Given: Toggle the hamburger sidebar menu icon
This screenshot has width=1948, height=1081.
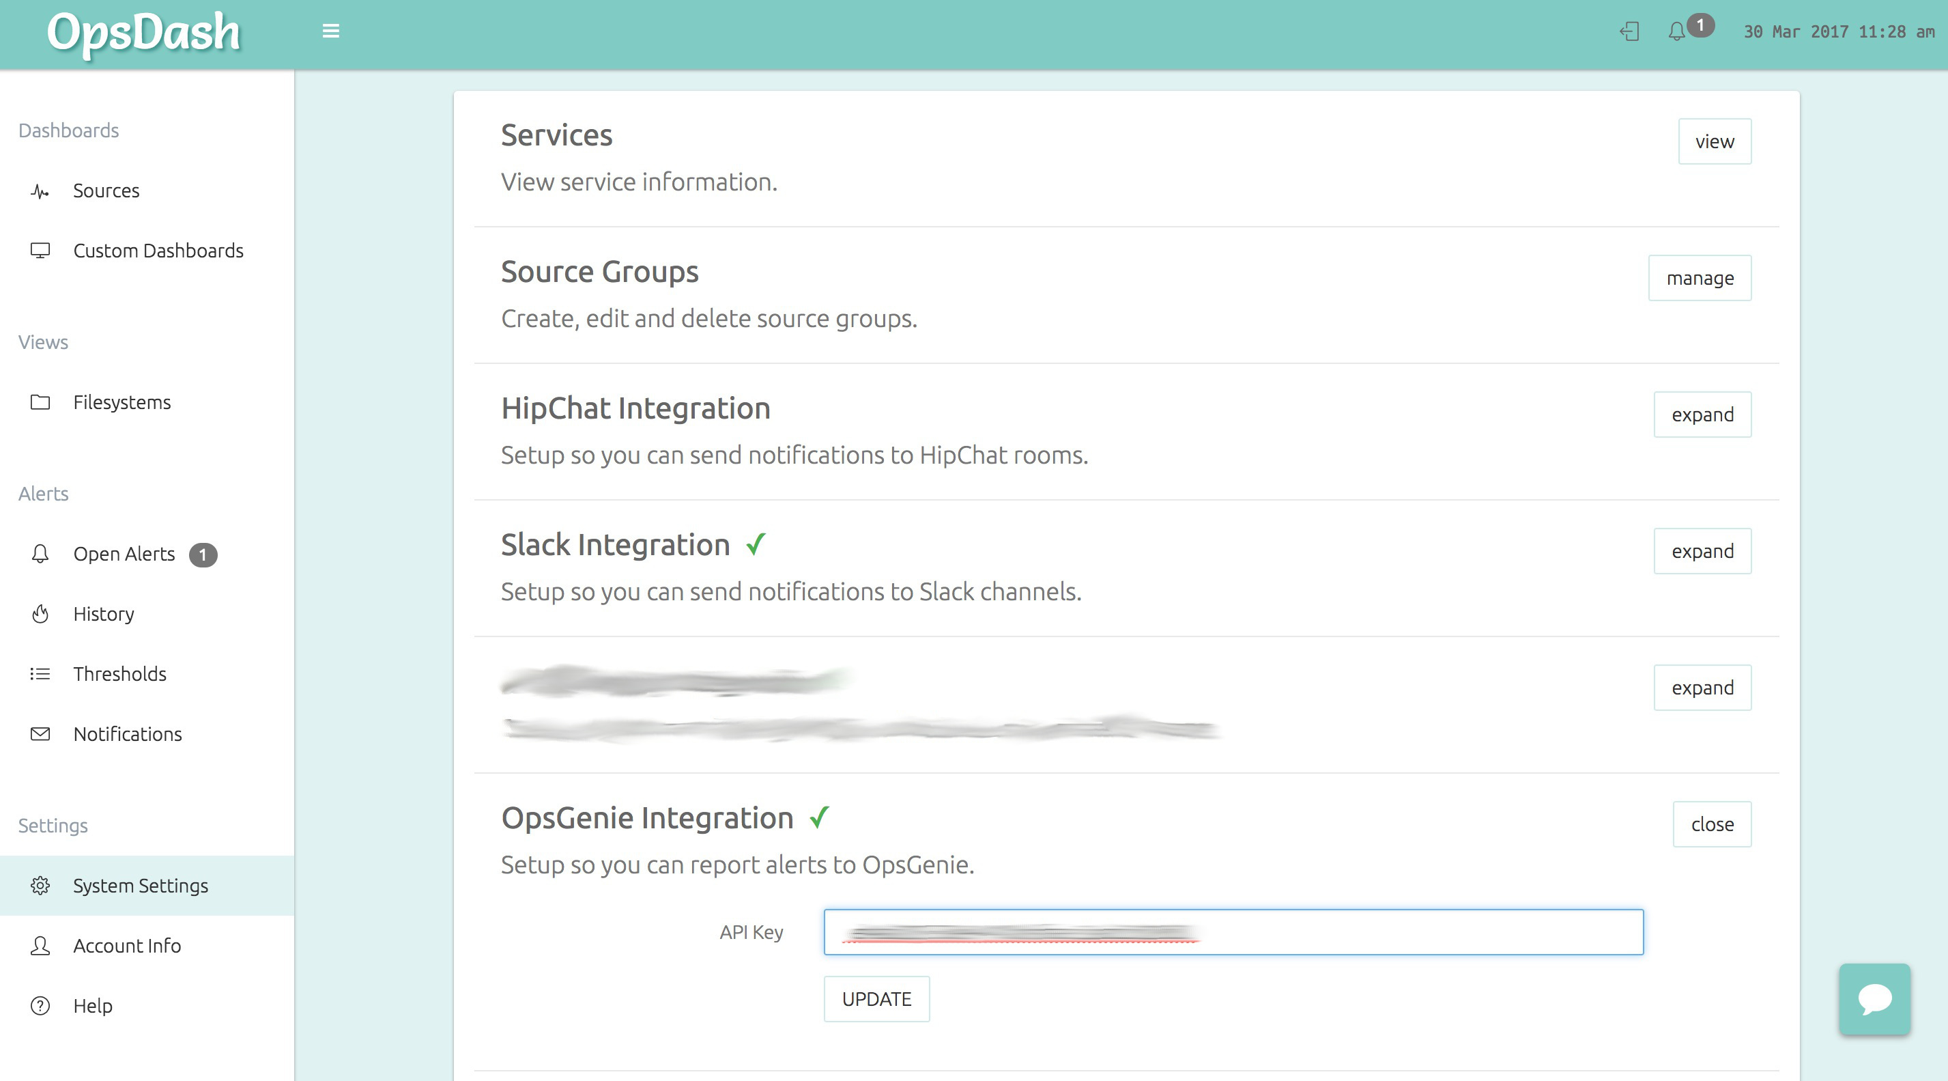Looking at the screenshot, I should coord(330,31).
